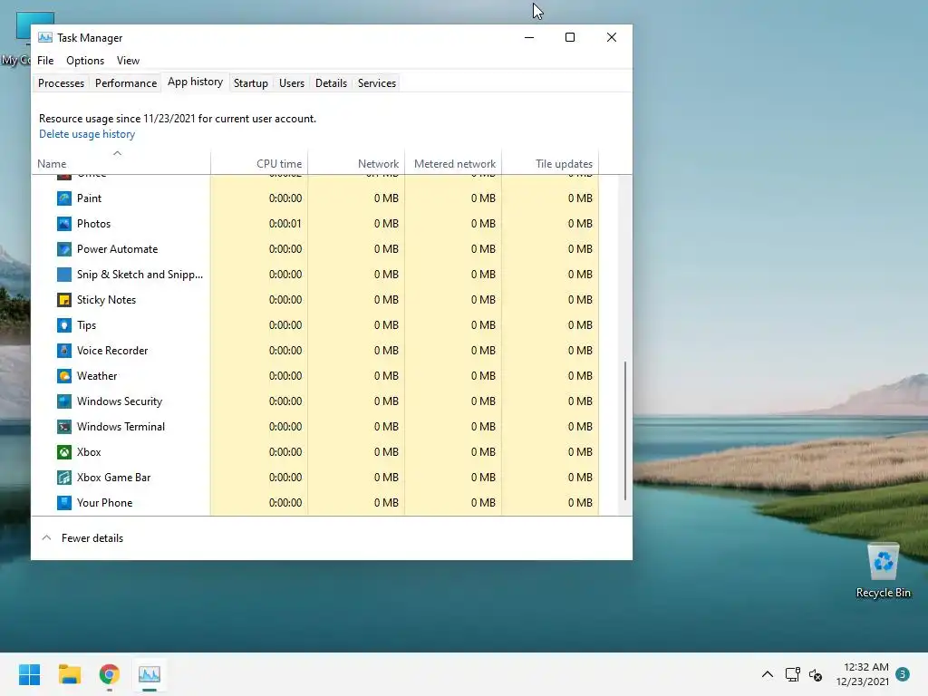Screen dimensions: 928x696
Task: Click the Voice Recorder icon
Action: tap(64, 351)
